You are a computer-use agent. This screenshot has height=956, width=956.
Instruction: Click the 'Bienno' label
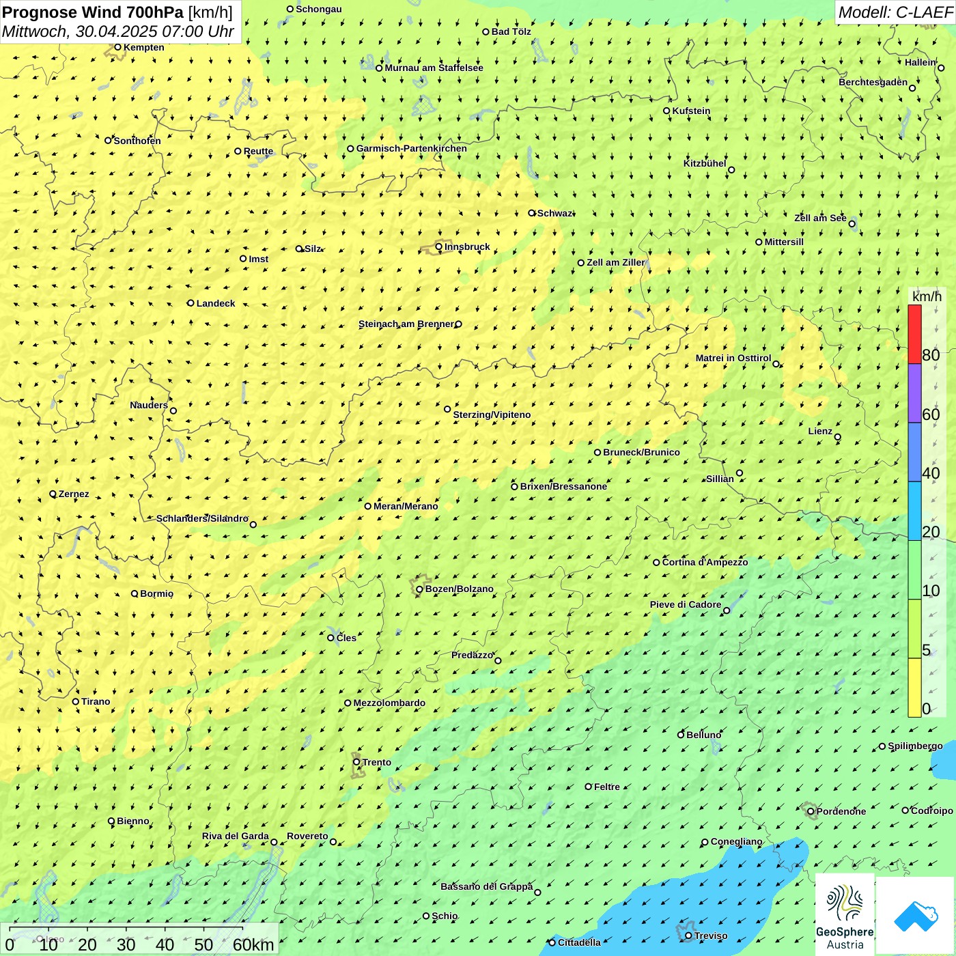click(x=133, y=821)
